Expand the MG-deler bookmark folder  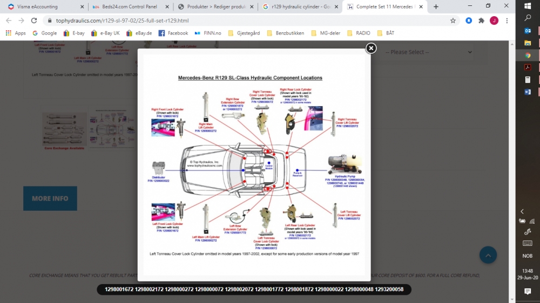[326, 33]
